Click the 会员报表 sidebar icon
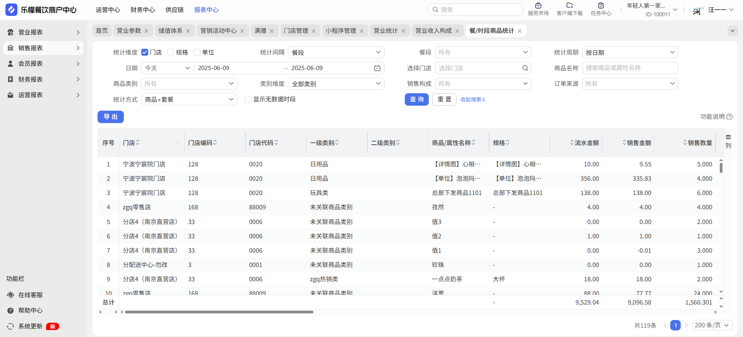The height and width of the screenshot is (337, 743). click(x=10, y=63)
